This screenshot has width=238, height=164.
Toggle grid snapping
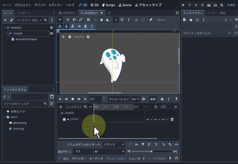tap(122, 20)
